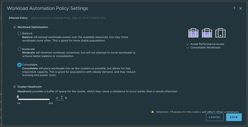Select the Moderate radio button

19,49
